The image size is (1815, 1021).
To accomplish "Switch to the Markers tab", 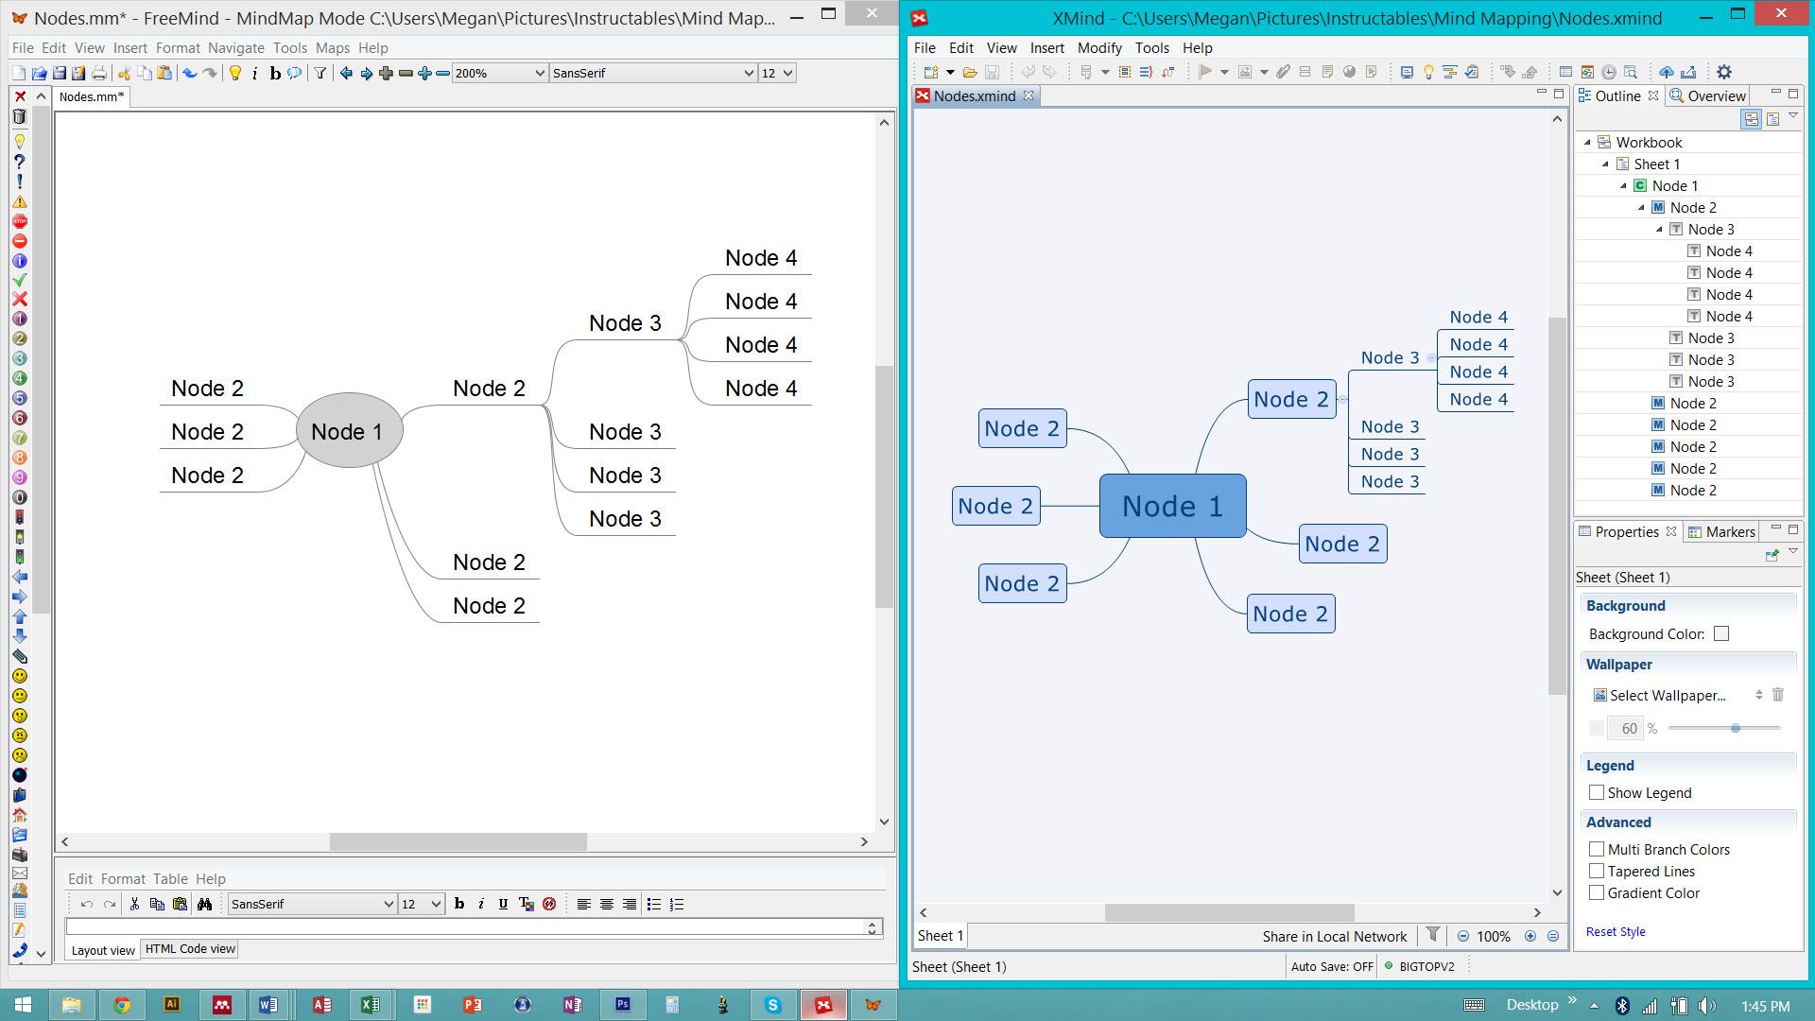I will pos(1731,531).
